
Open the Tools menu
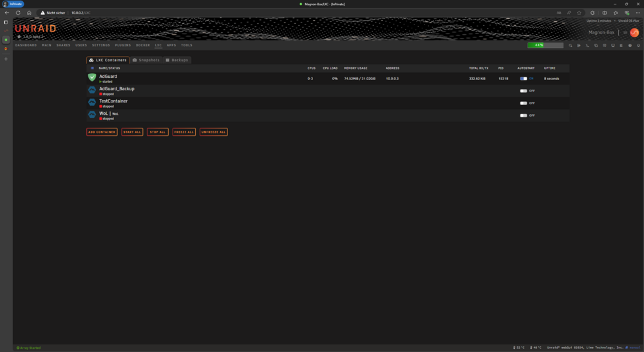tap(187, 45)
